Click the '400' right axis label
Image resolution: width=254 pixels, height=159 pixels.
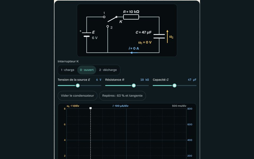click(x=190, y=140)
